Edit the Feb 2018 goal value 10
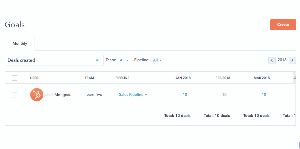The image size is (300, 149). [224, 94]
